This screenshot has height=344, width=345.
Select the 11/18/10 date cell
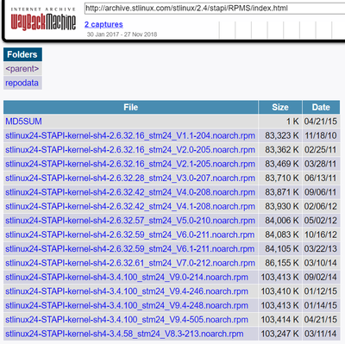point(321,135)
